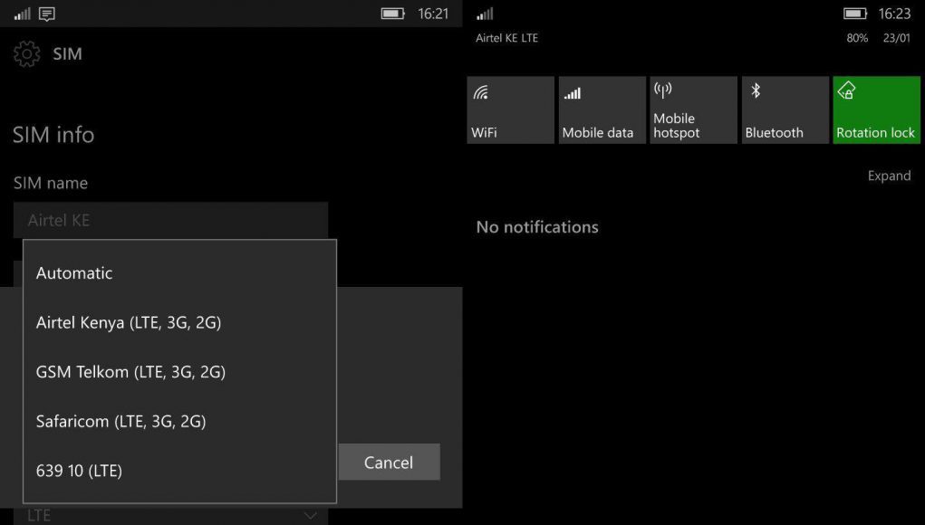Click the Airtel KE LTE carrier label
This screenshot has width=925, height=525.
(x=506, y=38)
